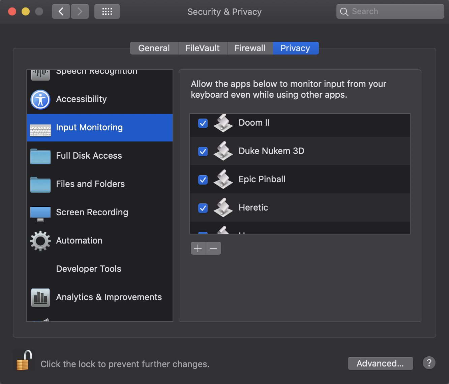Viewport: 449px width, 384px height.
Task: Uncheck the Epic Pinball checkbox
Action: tap(203, 180)
